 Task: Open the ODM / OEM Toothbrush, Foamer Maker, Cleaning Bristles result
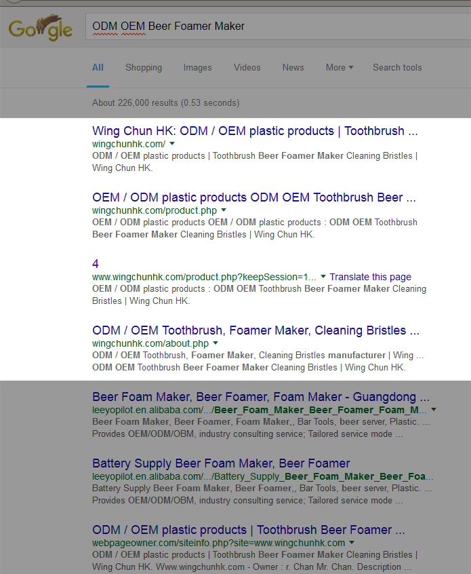[255, 330]
